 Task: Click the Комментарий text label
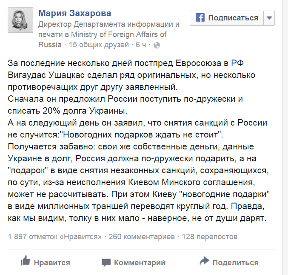coord(140,262)
